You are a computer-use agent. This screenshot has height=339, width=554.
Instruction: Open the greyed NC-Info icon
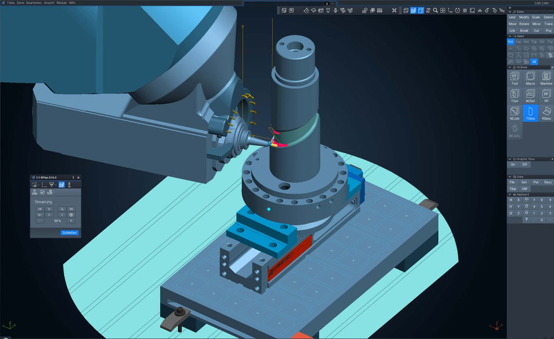pos(514,131)
